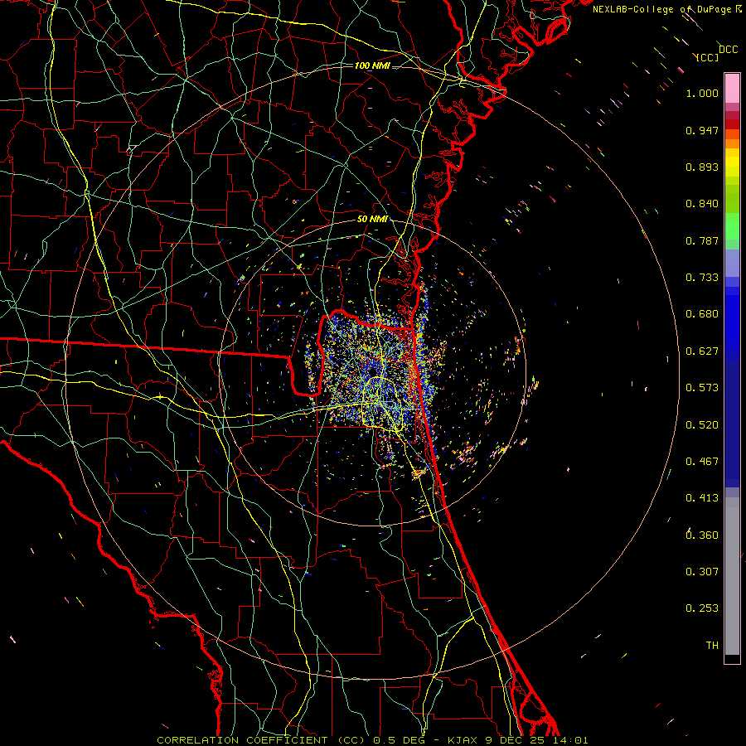Viewport: 746px width, 746px height.
Task: Click the 0.680 scale value
Action: tap(702, 314)
